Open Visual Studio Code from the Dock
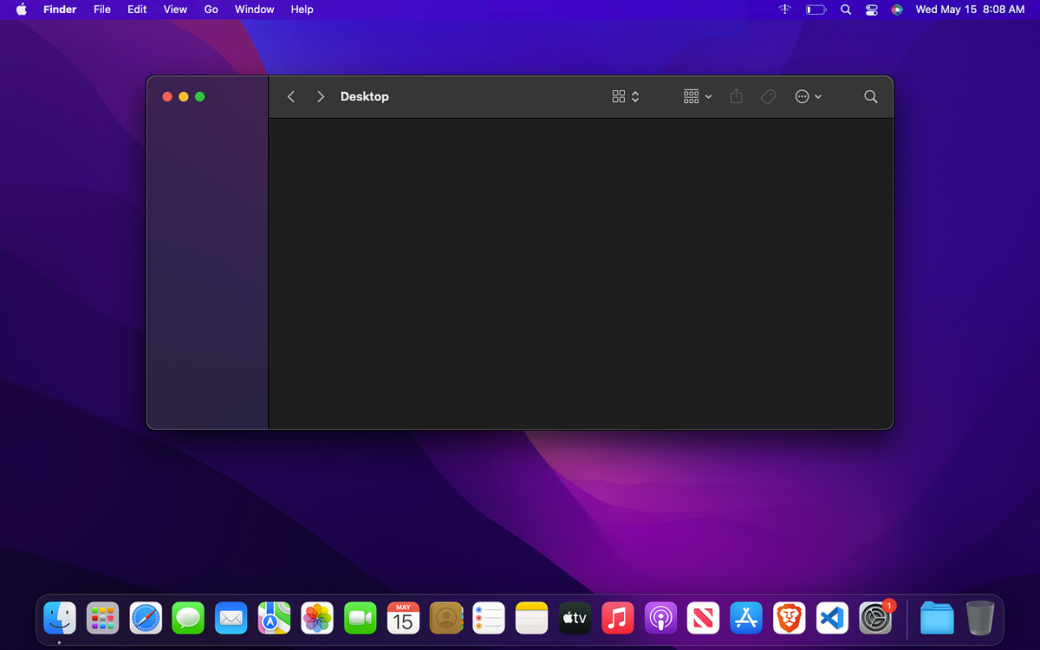 pyautogui.click(x=832, y=618)
